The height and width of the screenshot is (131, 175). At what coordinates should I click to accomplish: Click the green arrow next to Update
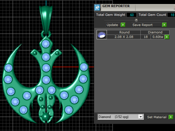(x=123, y=25)
